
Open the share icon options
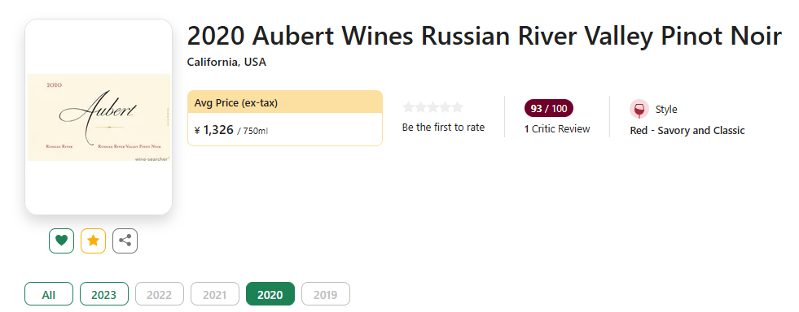pyautogui.click(x=125, y=240)
